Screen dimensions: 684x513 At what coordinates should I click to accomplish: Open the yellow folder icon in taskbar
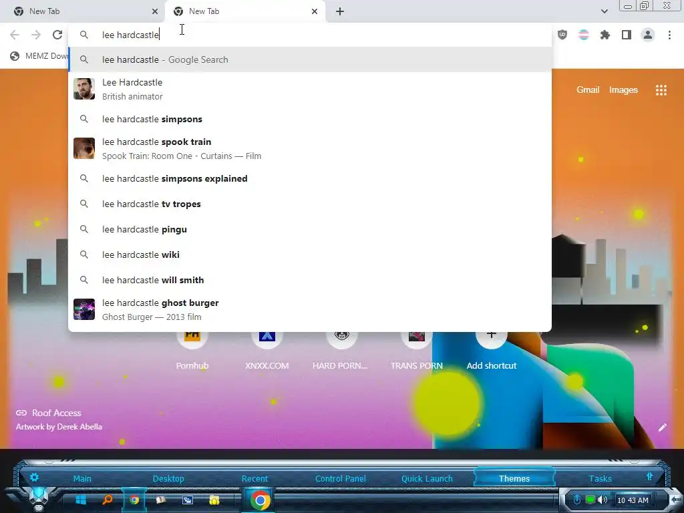tap(214, 500)
